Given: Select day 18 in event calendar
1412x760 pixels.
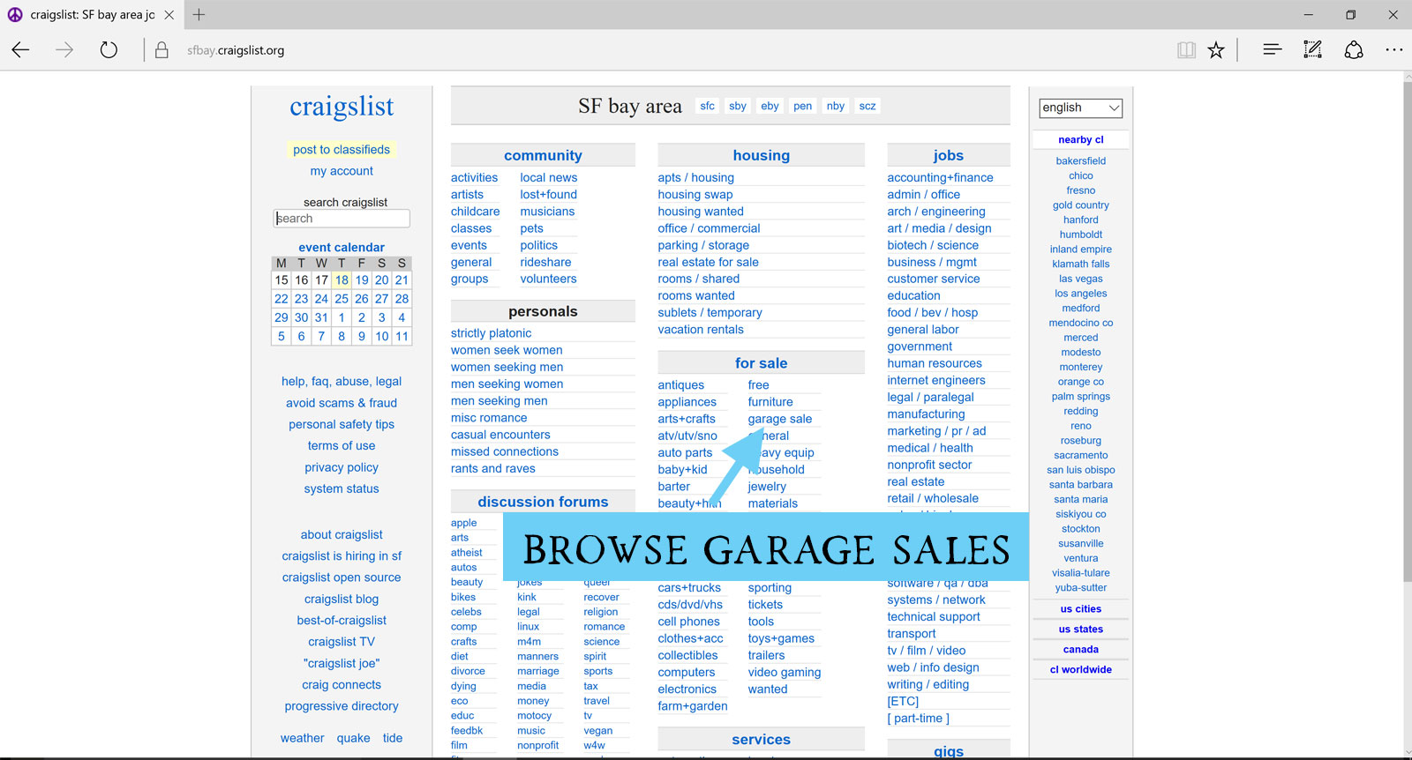Looking at the screenshot, I should [342, 280].
